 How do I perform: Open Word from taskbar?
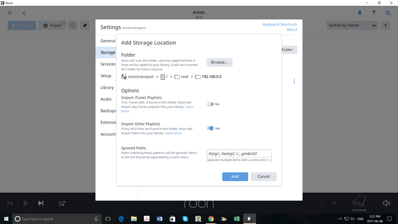coord(159,219)
